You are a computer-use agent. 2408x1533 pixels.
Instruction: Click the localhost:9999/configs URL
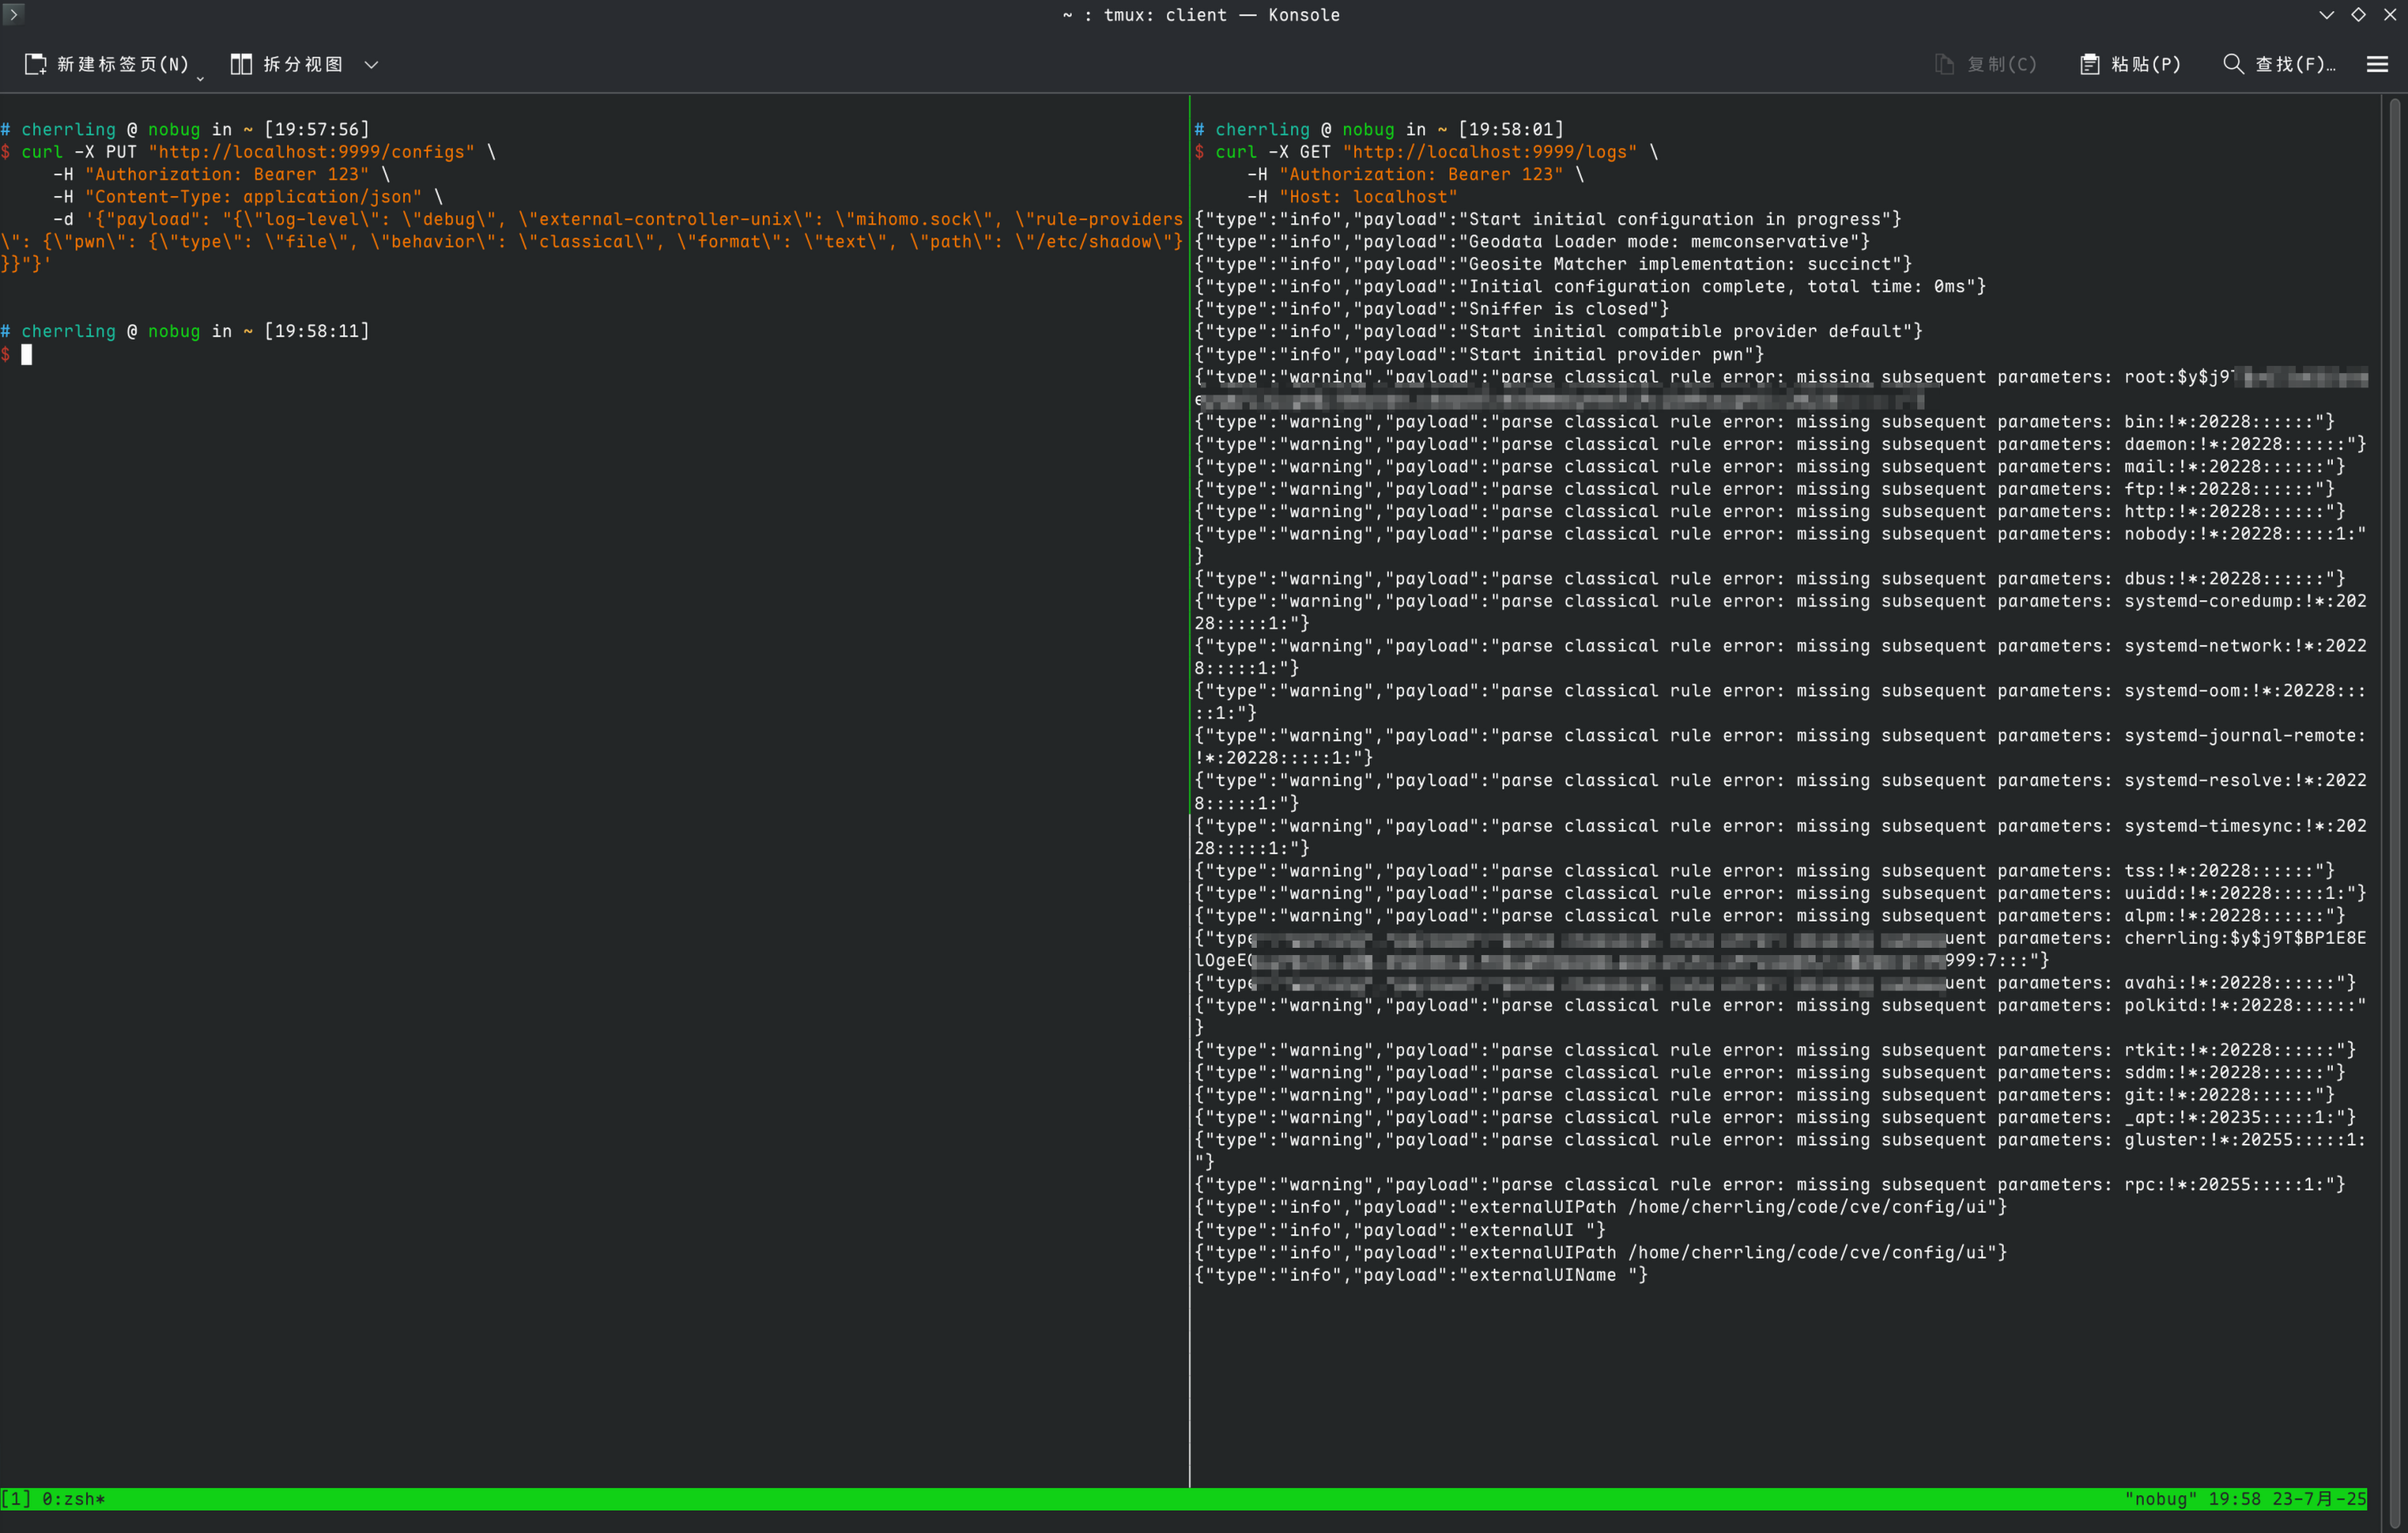311,152
